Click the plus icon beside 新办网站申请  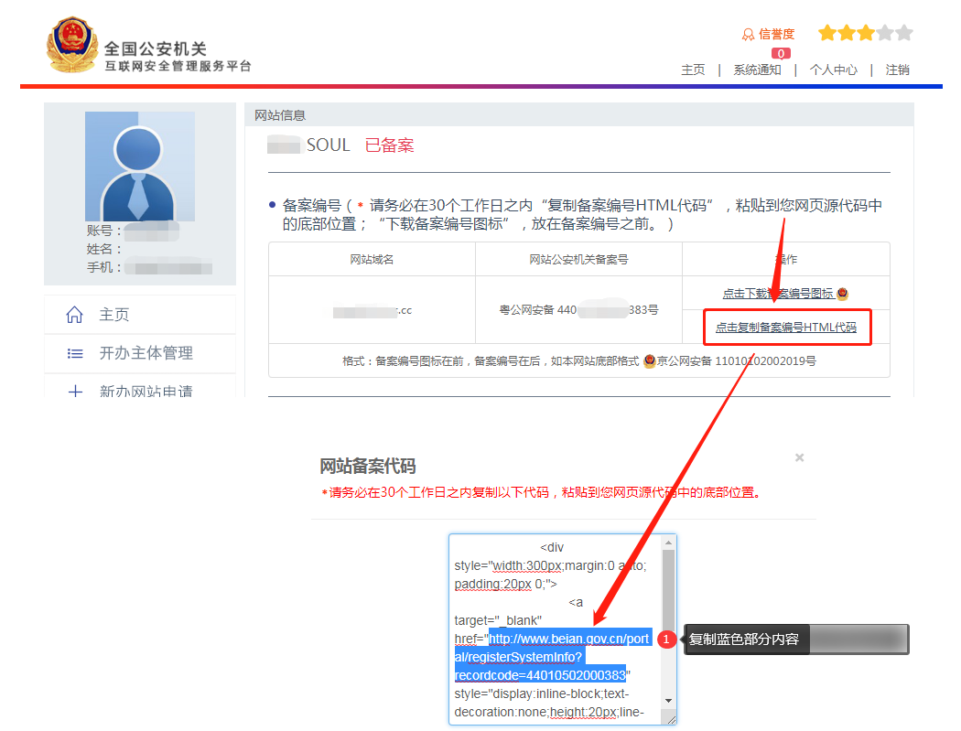click(75, 391)
